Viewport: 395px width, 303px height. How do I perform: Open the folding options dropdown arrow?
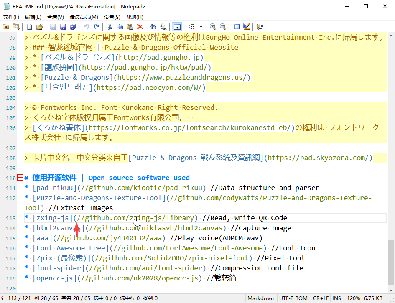click(201, 27)
